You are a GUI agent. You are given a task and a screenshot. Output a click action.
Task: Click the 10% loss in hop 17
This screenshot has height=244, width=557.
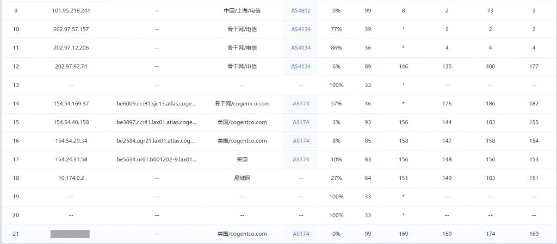(336, 159)
